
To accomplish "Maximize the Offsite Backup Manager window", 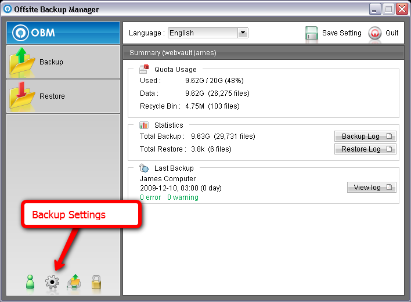I will point(388,9).
